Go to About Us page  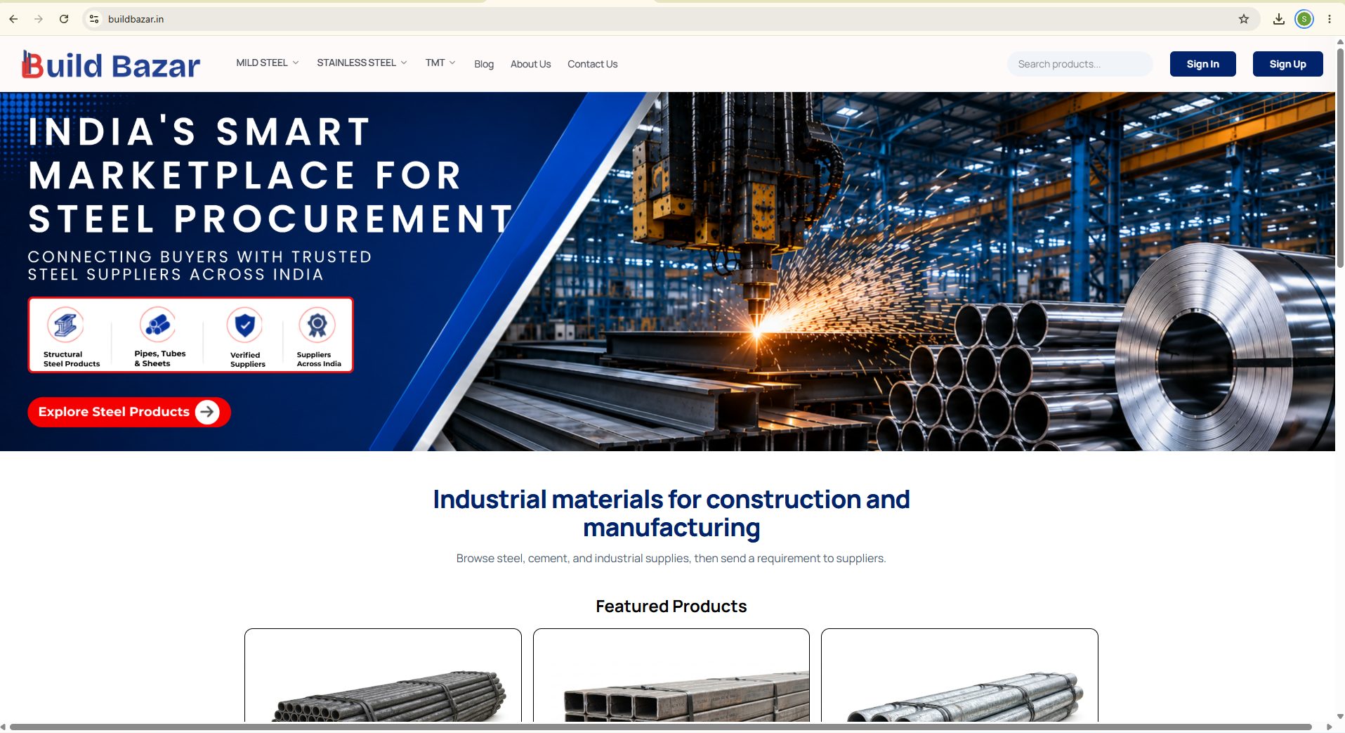pos(530,64)
